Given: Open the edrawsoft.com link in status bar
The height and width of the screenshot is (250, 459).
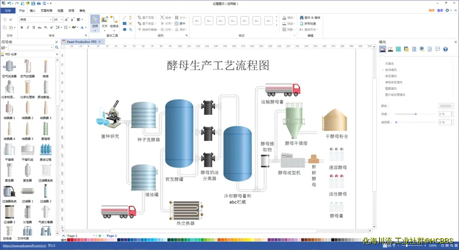Looking at the screenshot, I should (24, 245).
